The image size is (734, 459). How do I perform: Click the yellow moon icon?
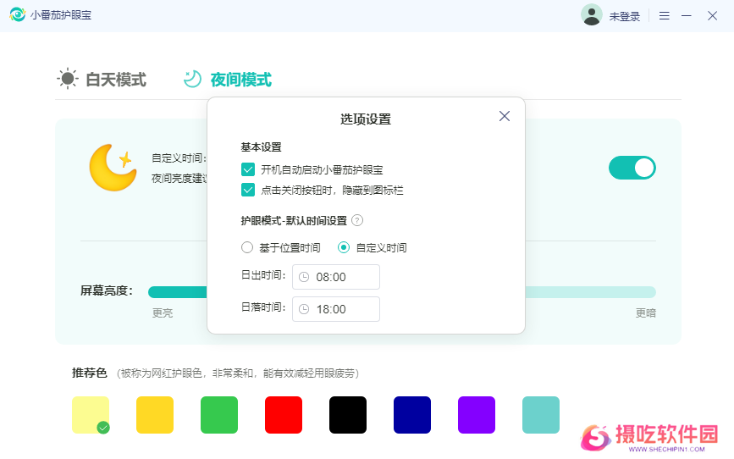click(x=113, y=166)
